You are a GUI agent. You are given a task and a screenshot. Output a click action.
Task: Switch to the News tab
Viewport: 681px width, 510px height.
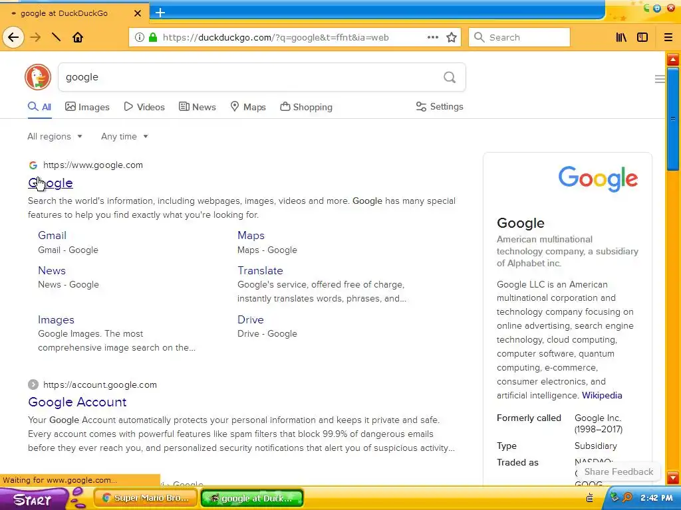197,107
